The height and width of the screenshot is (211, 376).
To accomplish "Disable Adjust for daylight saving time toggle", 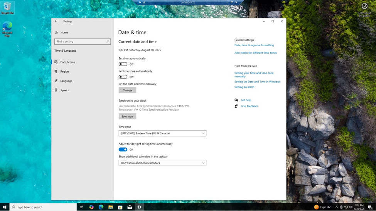I will click(123, 149).
